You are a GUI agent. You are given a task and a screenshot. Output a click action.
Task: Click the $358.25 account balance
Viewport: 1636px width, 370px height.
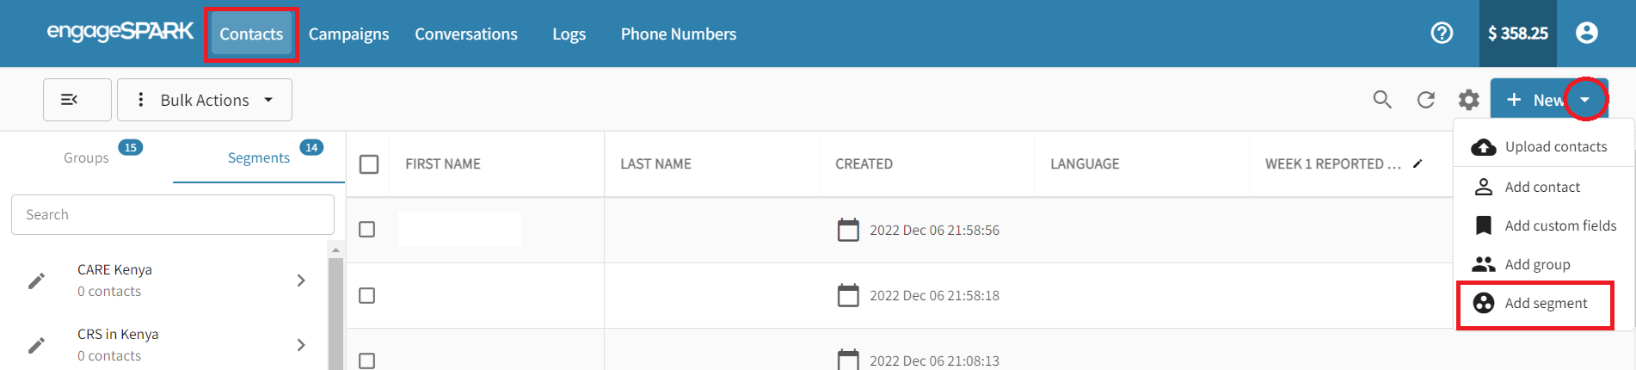tap(1517, 34)
